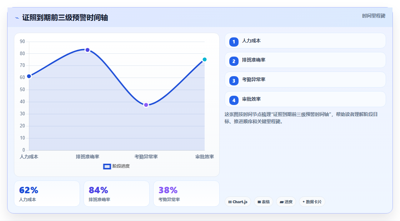
Task: Click the 审批效率 cyan data point
Action: (x=204, y=59)
